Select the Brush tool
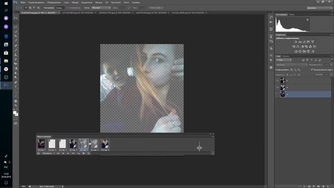The width and height of the screenshot is (334, 188). pos(16,50)
